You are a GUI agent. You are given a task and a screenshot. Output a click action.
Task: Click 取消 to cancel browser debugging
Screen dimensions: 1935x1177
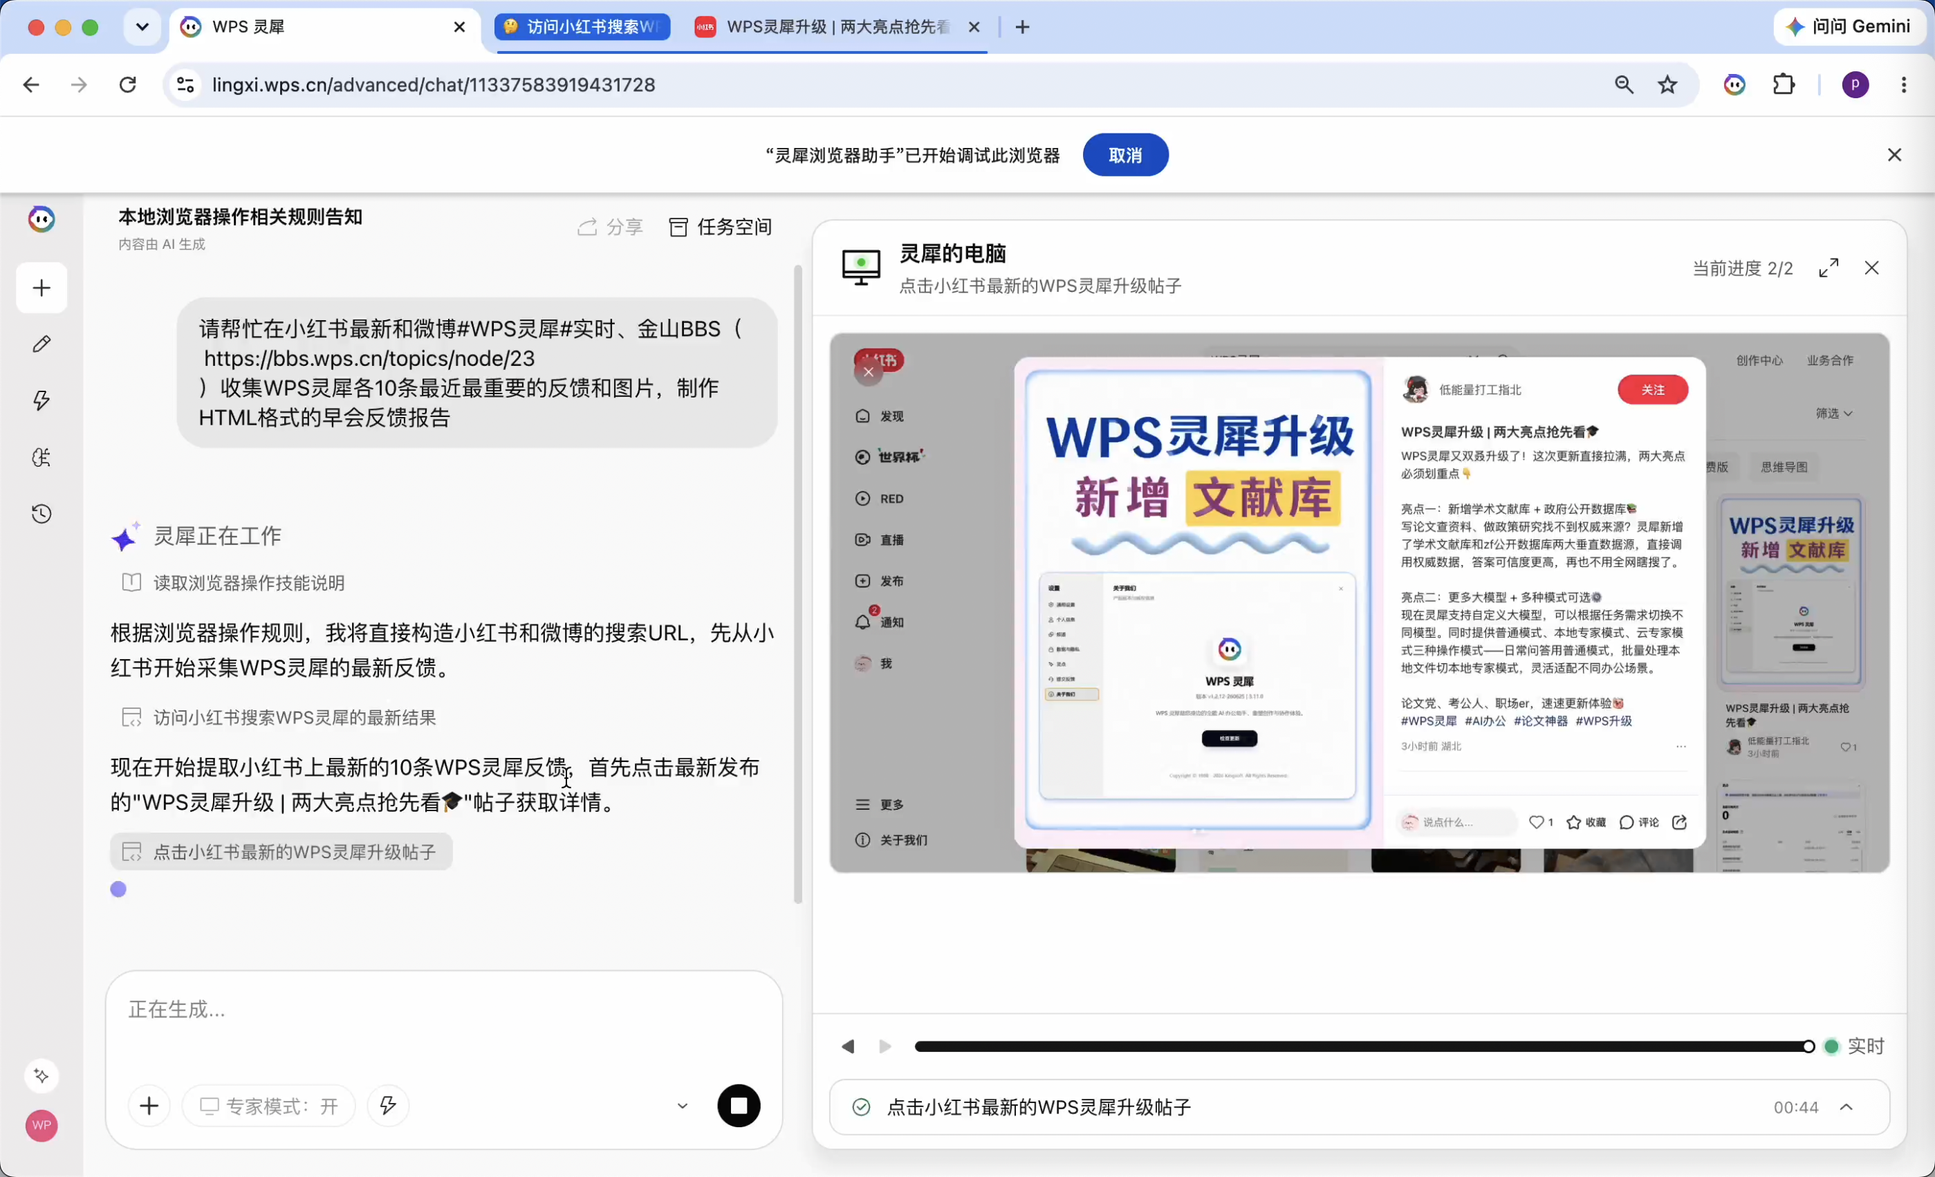(1125, 155)
